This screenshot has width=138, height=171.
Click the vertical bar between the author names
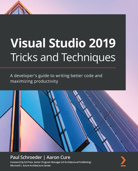pyautogui.click(x=44, y=158)
